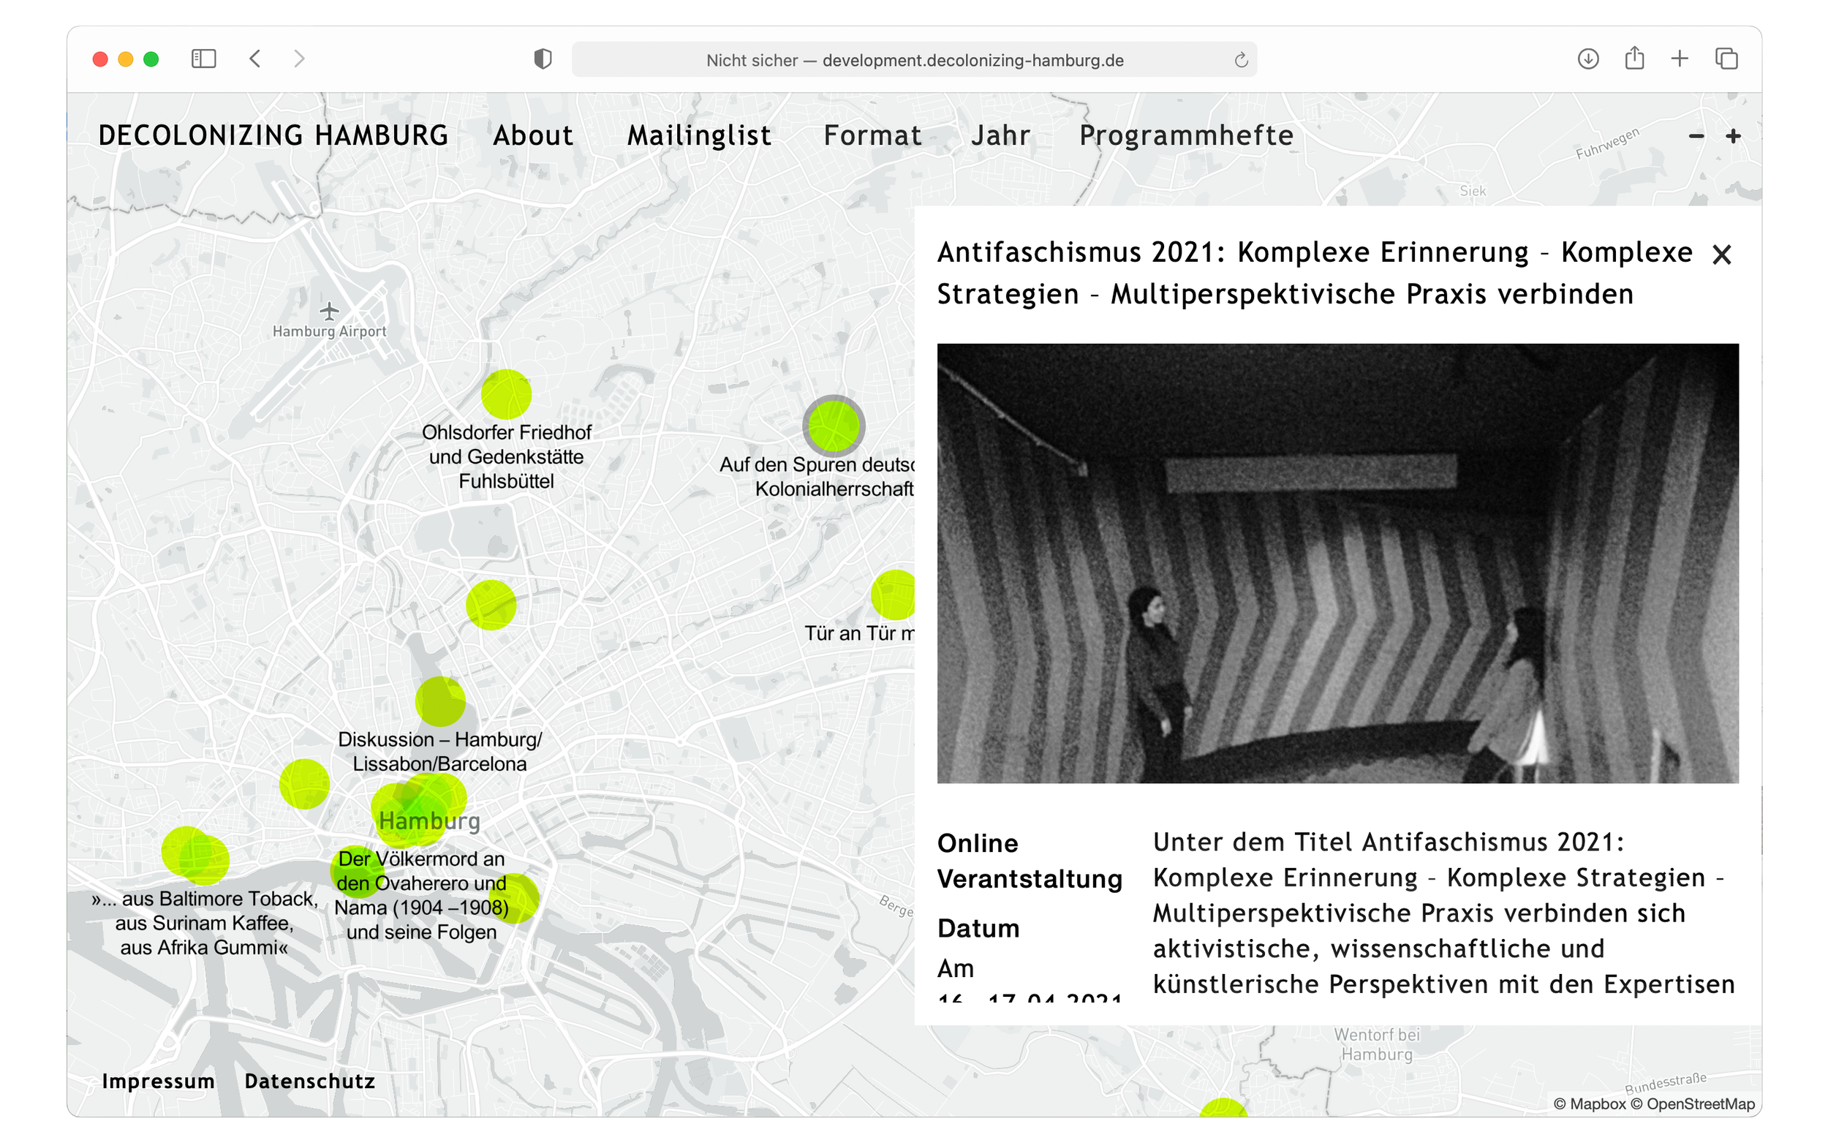Click the privacy shield icon
The width and height of the screenshot is (1828, 1143).
(x=542, y=59)
